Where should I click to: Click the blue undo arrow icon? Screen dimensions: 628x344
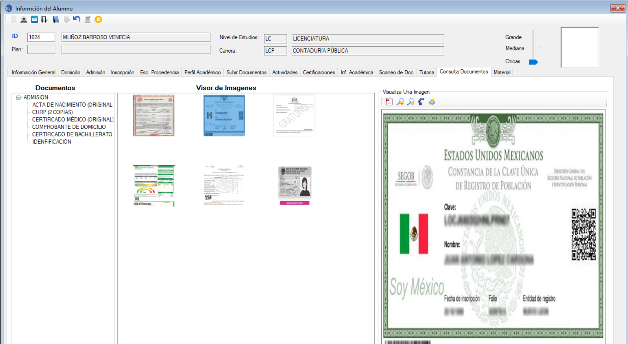click(x=77, y=19)
